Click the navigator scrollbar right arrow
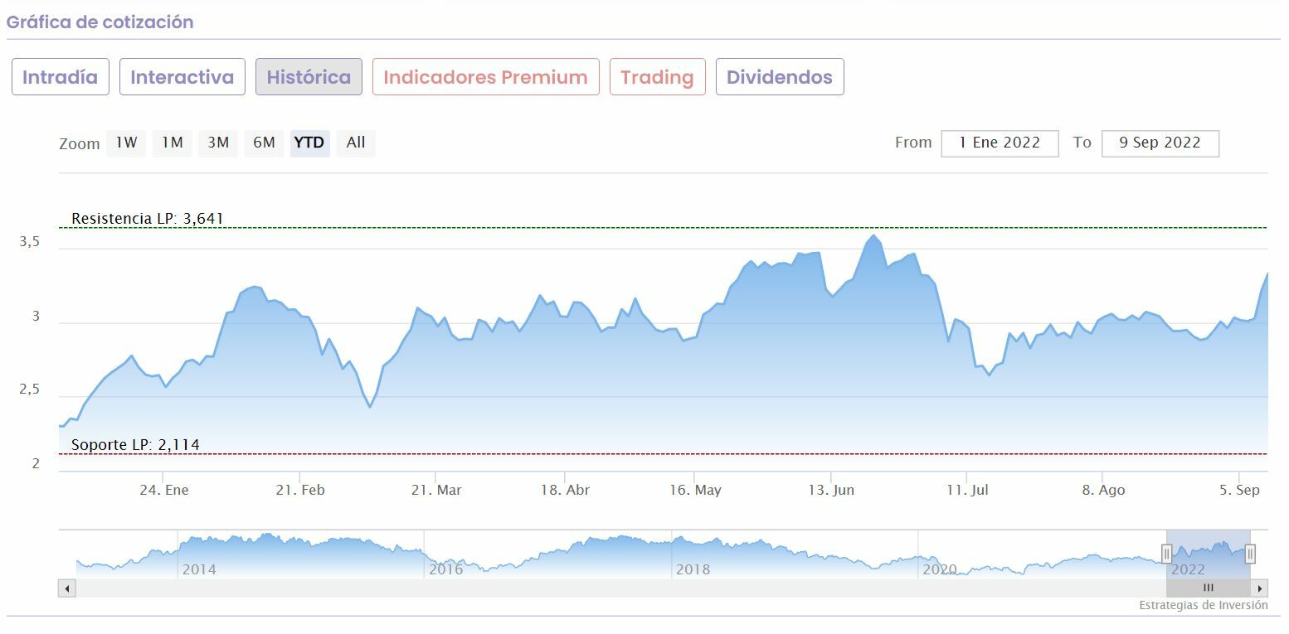This screenshot has width=1289, height=634. click(x=1260, y=588)
